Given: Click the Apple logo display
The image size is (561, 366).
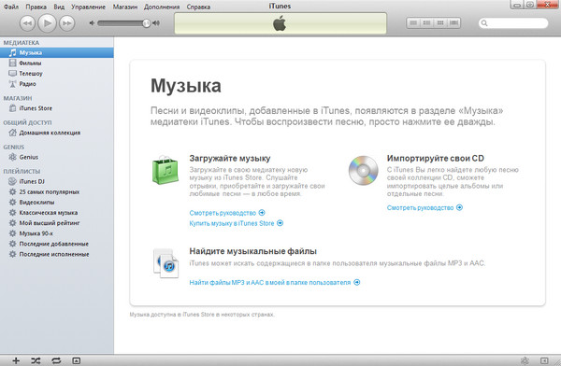Looking at the screenshot, I should click(280, 23).
